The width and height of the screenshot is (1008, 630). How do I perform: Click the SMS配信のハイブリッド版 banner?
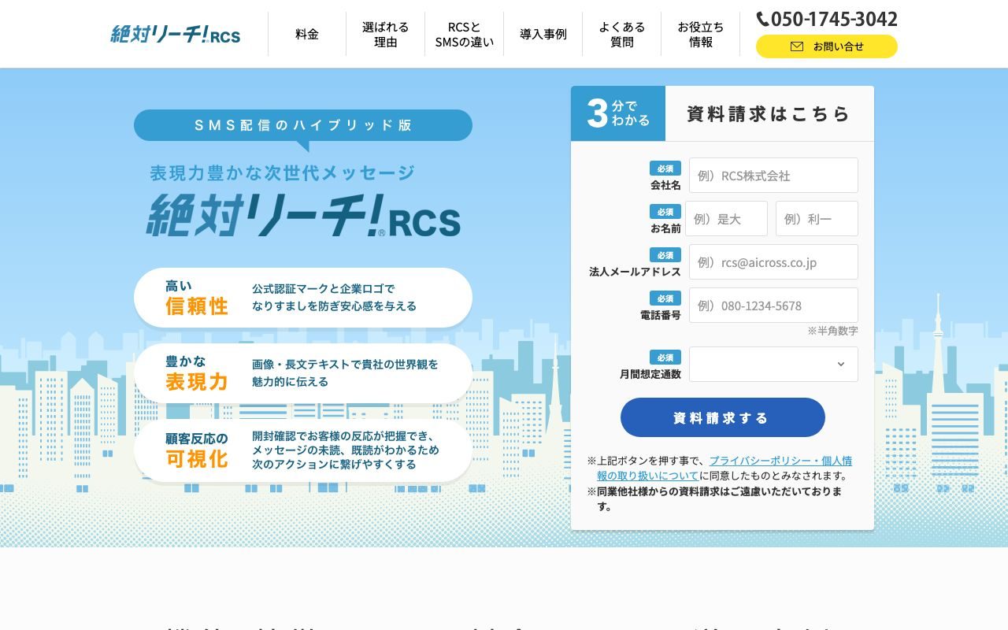(x=303, y=125)
